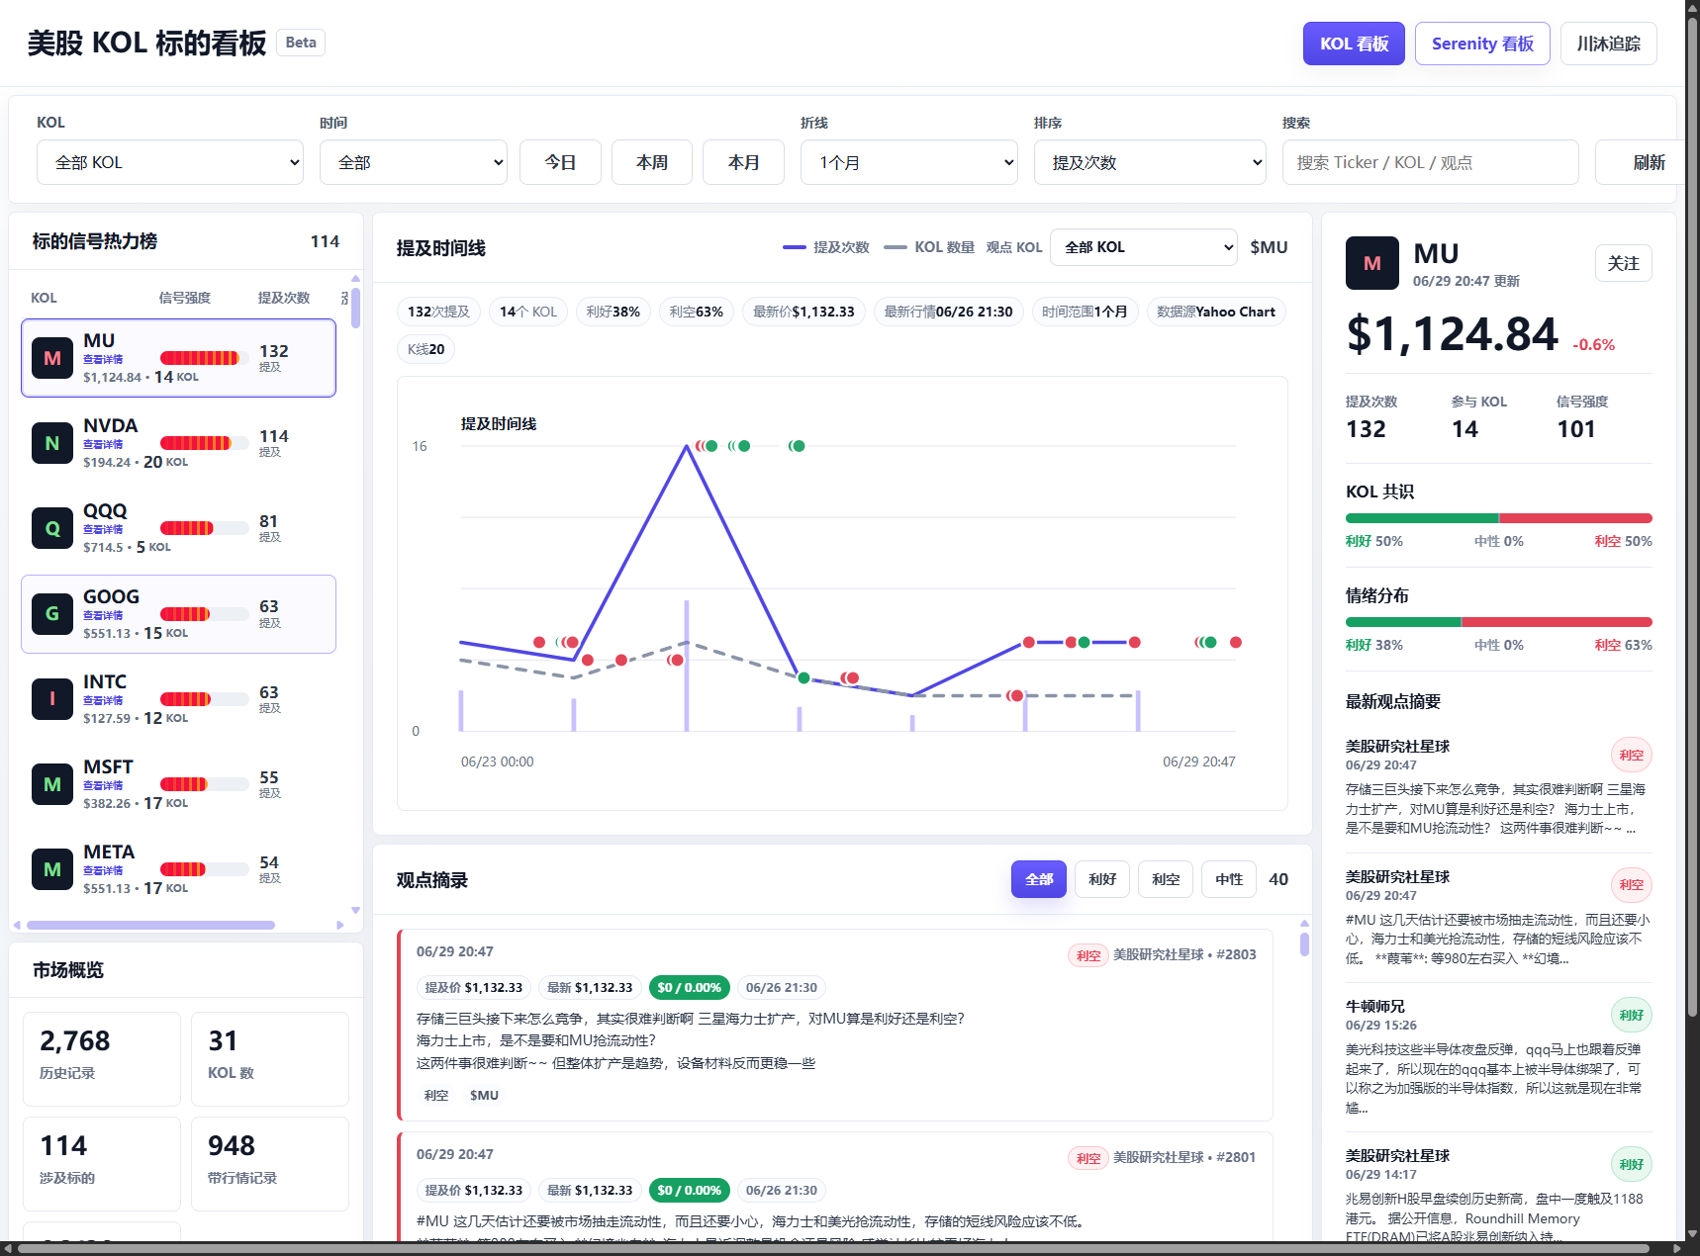The height and width of the screenshot is (1256, 1700).
Task: Click the NVDA ticker avatar icon
Action: (x=52, y=443)
